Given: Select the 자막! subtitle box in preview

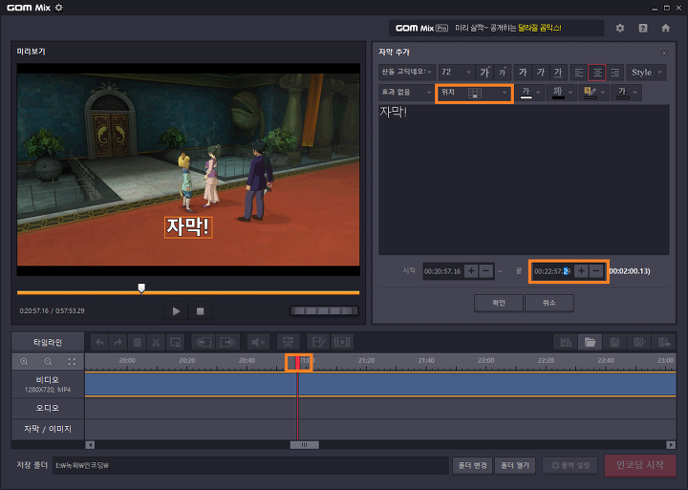Looking at the screenshot, I should 188,227.
